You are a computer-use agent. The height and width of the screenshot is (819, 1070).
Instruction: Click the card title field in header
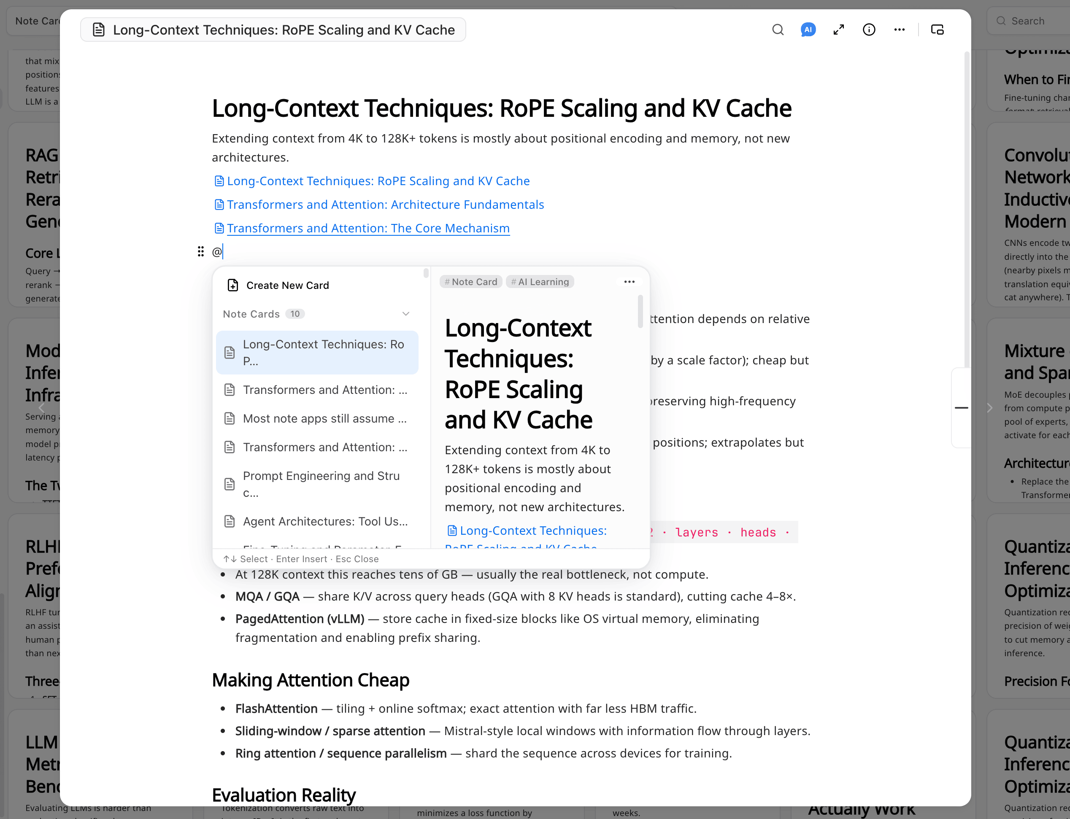(273, 30)
